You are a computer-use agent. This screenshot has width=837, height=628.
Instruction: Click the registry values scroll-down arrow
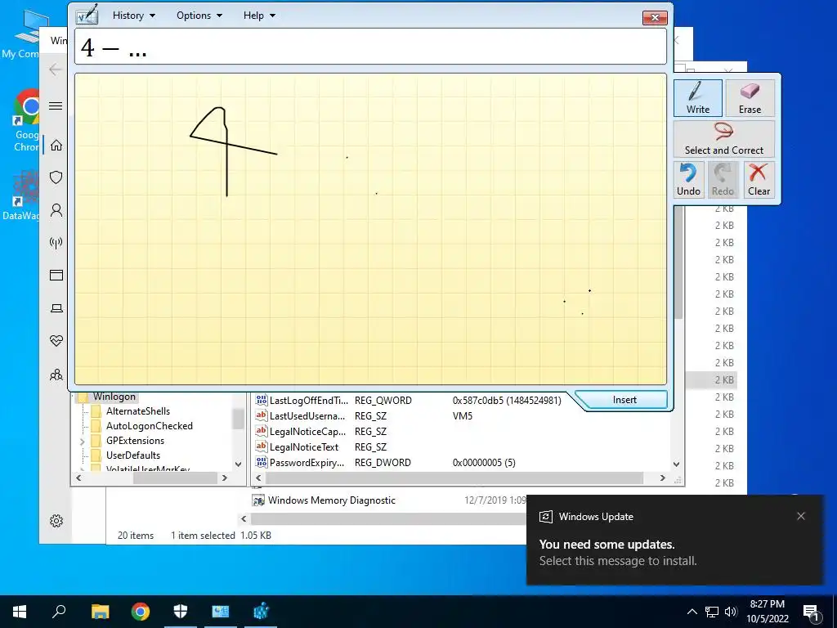pos(676,464)
